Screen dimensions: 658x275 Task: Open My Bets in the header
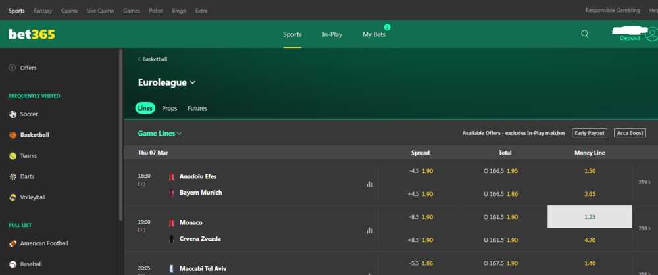click(x=374, y=34)
